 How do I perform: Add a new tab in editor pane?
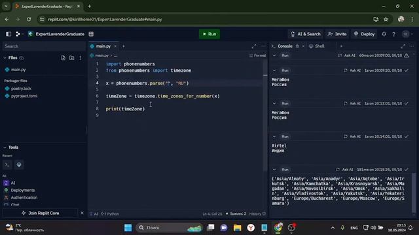[x=124, y=46]
